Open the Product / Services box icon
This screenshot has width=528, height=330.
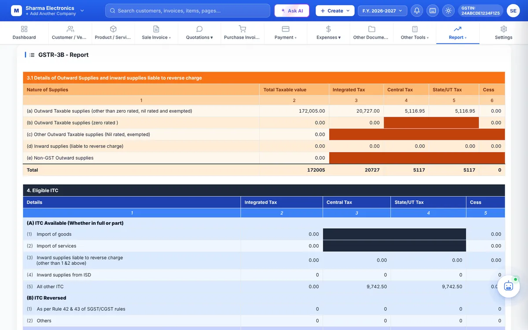click(113, 29)
